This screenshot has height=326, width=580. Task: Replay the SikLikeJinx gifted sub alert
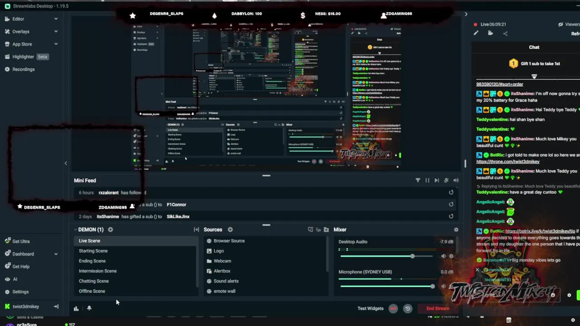click(x=451, y=216)
